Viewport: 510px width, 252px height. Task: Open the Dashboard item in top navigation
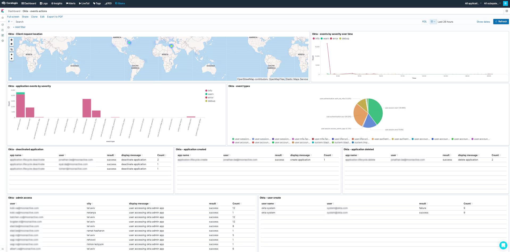(x=29, y=3)
